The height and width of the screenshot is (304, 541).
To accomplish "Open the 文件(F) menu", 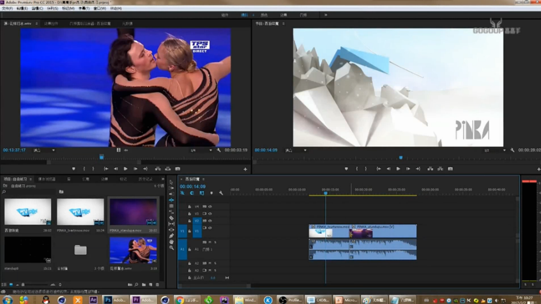I will 7,8.
